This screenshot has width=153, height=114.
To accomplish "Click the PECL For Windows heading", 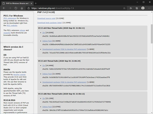I will click(x=13, y=16).
